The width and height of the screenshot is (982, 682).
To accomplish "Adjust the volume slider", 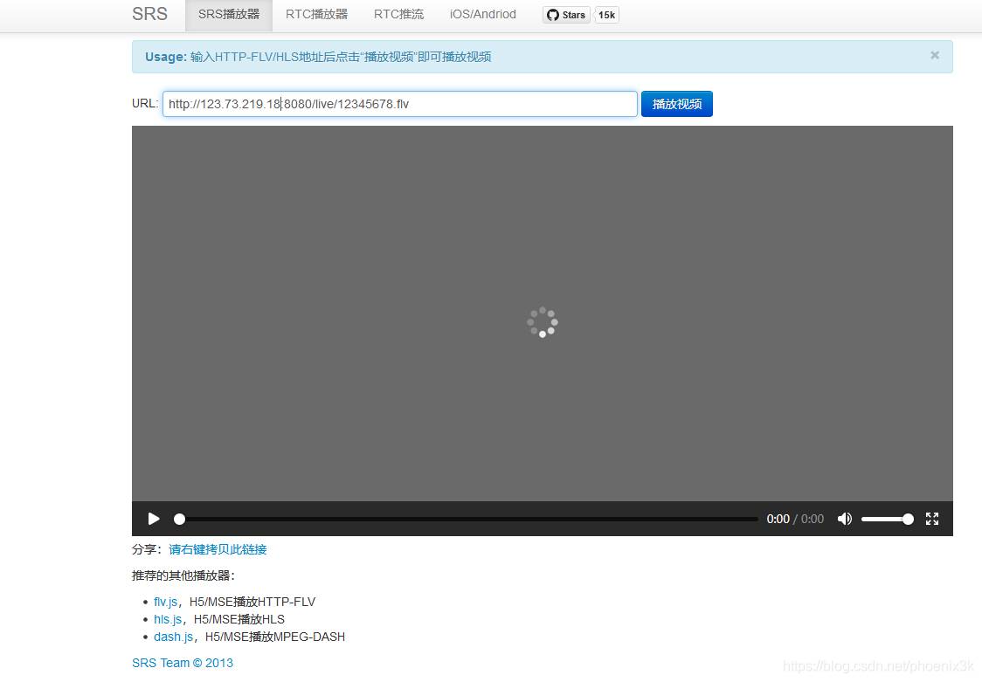I will coord(887,519).
